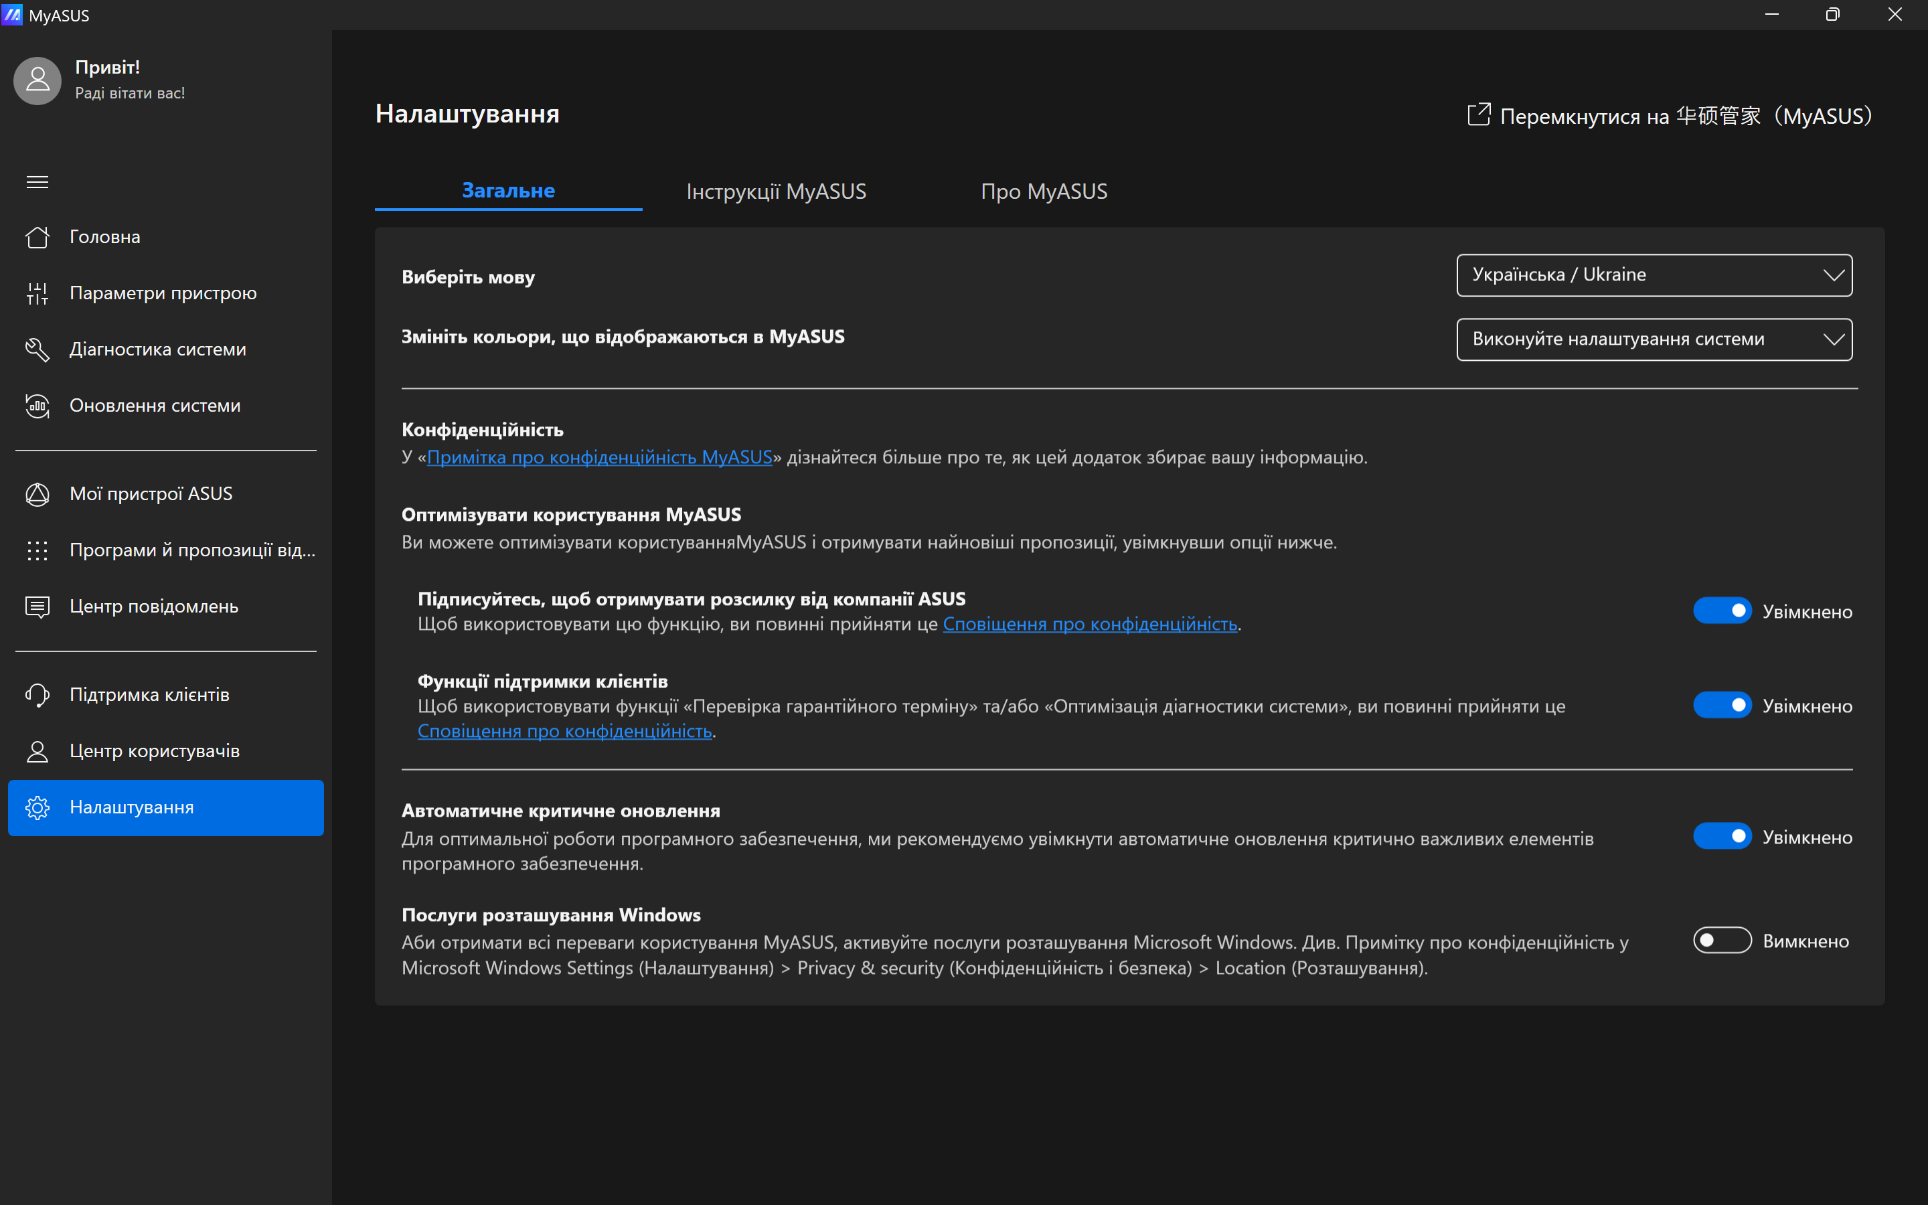Expand the Українська / Ukraine language dropdown
Image resolution: width=1928 pixels, height=1205 pixels.
click(x=1654, y=275)
